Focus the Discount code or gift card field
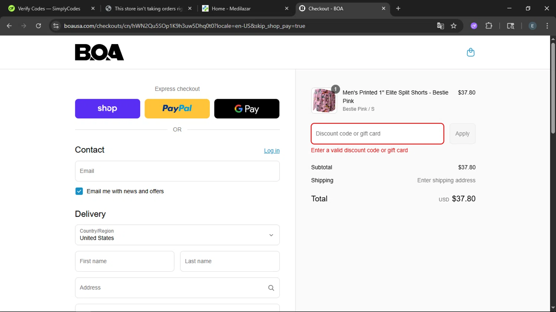The height and width of the screenshot is (312, 556). pos(377,134)
